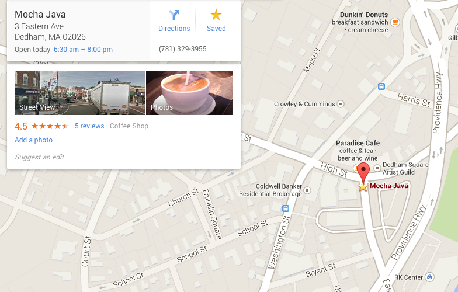Open the 5 reviews link
Screen dimensions: 458x292
click(89, 126)
